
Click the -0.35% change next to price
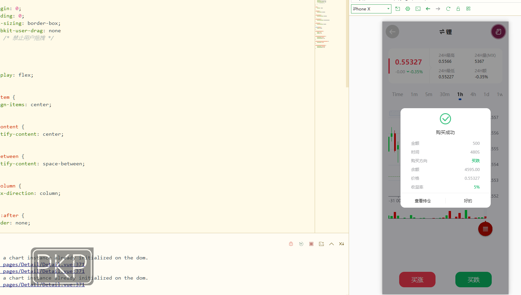tap(417, 72)
